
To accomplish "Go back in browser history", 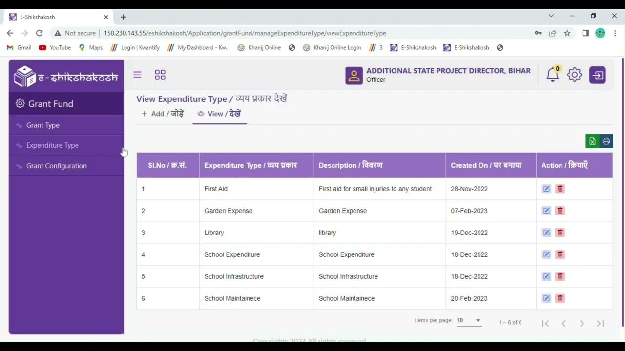I will point(10,33).
